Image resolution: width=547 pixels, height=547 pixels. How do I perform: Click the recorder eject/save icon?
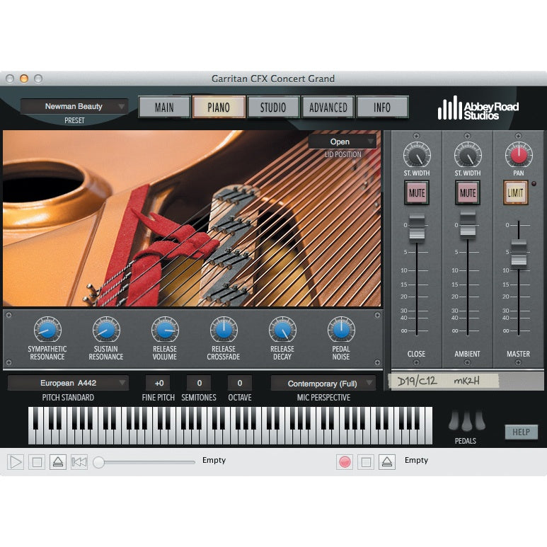coord(387,462)
